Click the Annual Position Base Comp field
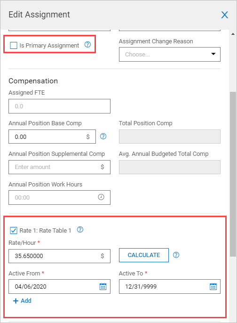Viewport: 237px width, 323px height. click(x=52, y=137)
